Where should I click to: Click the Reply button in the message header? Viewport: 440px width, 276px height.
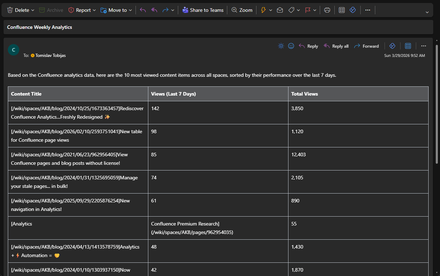click(x=308, y=46)
